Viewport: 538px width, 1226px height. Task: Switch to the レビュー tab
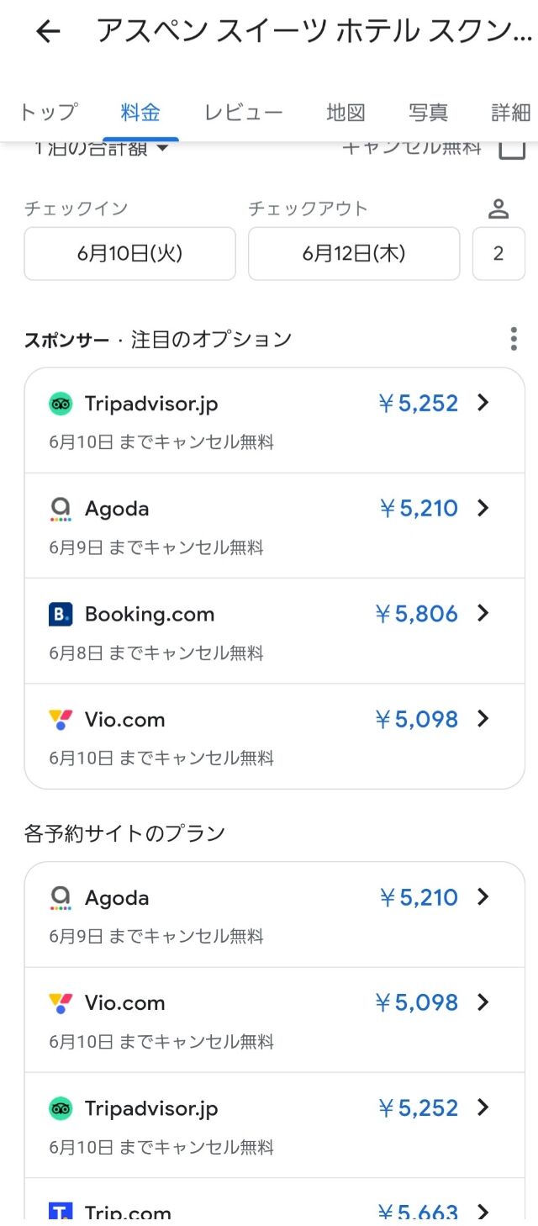[243, 112]
